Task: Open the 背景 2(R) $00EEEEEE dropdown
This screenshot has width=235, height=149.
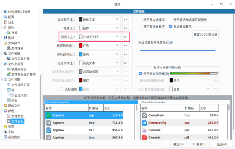Action: click(99, 37)
